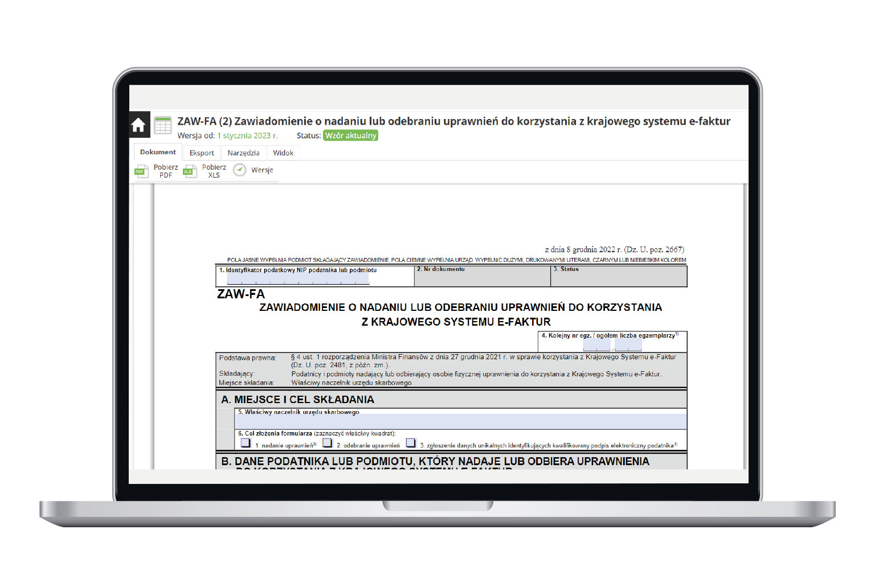The image size is (875, 583).
Task: Click the 'Właściwy naczelnik urzędu skarbowego' field
Action: [460, 422]
